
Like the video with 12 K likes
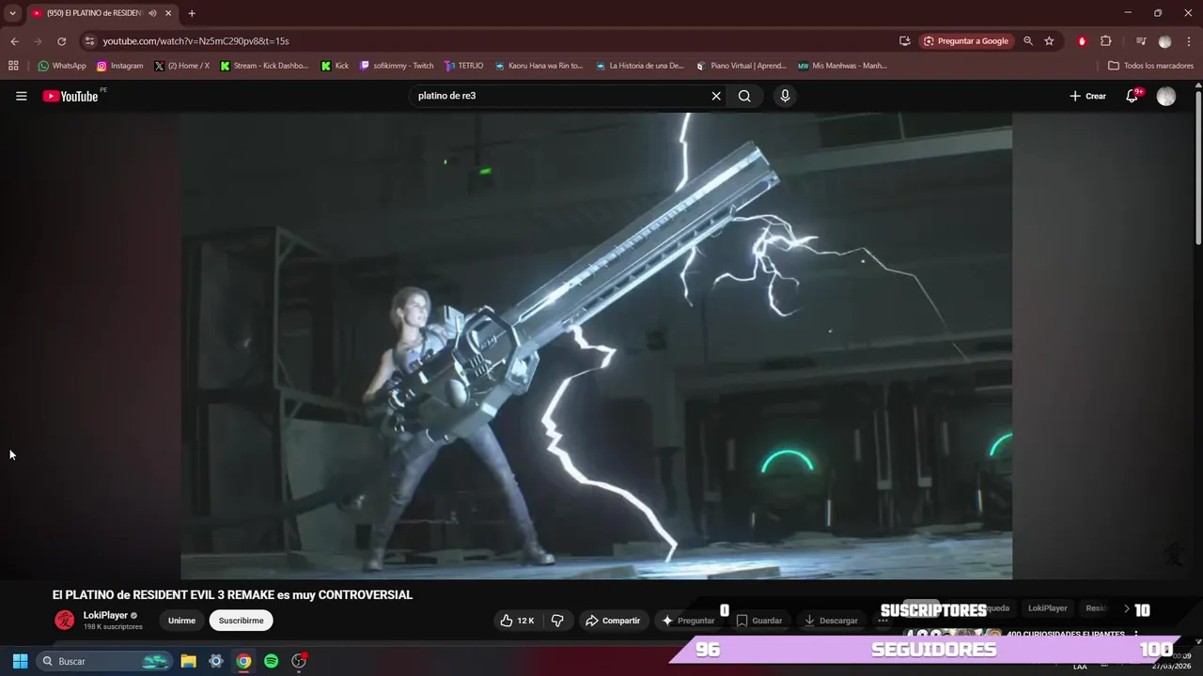coord(517,621)
